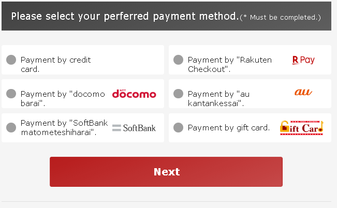Select the credit card radio button
Viewport: 337px width, 208px height.
point(11,60)
